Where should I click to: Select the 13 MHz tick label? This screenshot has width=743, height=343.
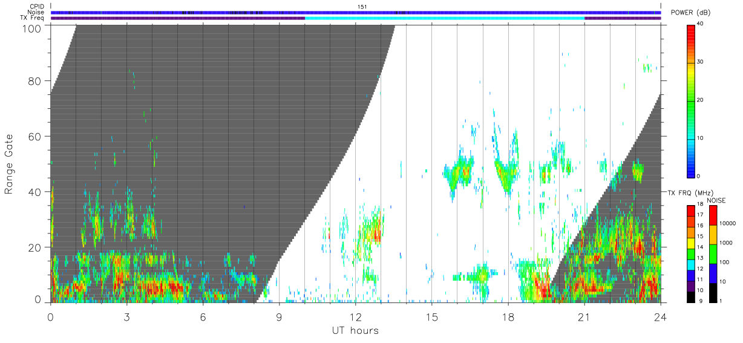click(x=700, y=258)
